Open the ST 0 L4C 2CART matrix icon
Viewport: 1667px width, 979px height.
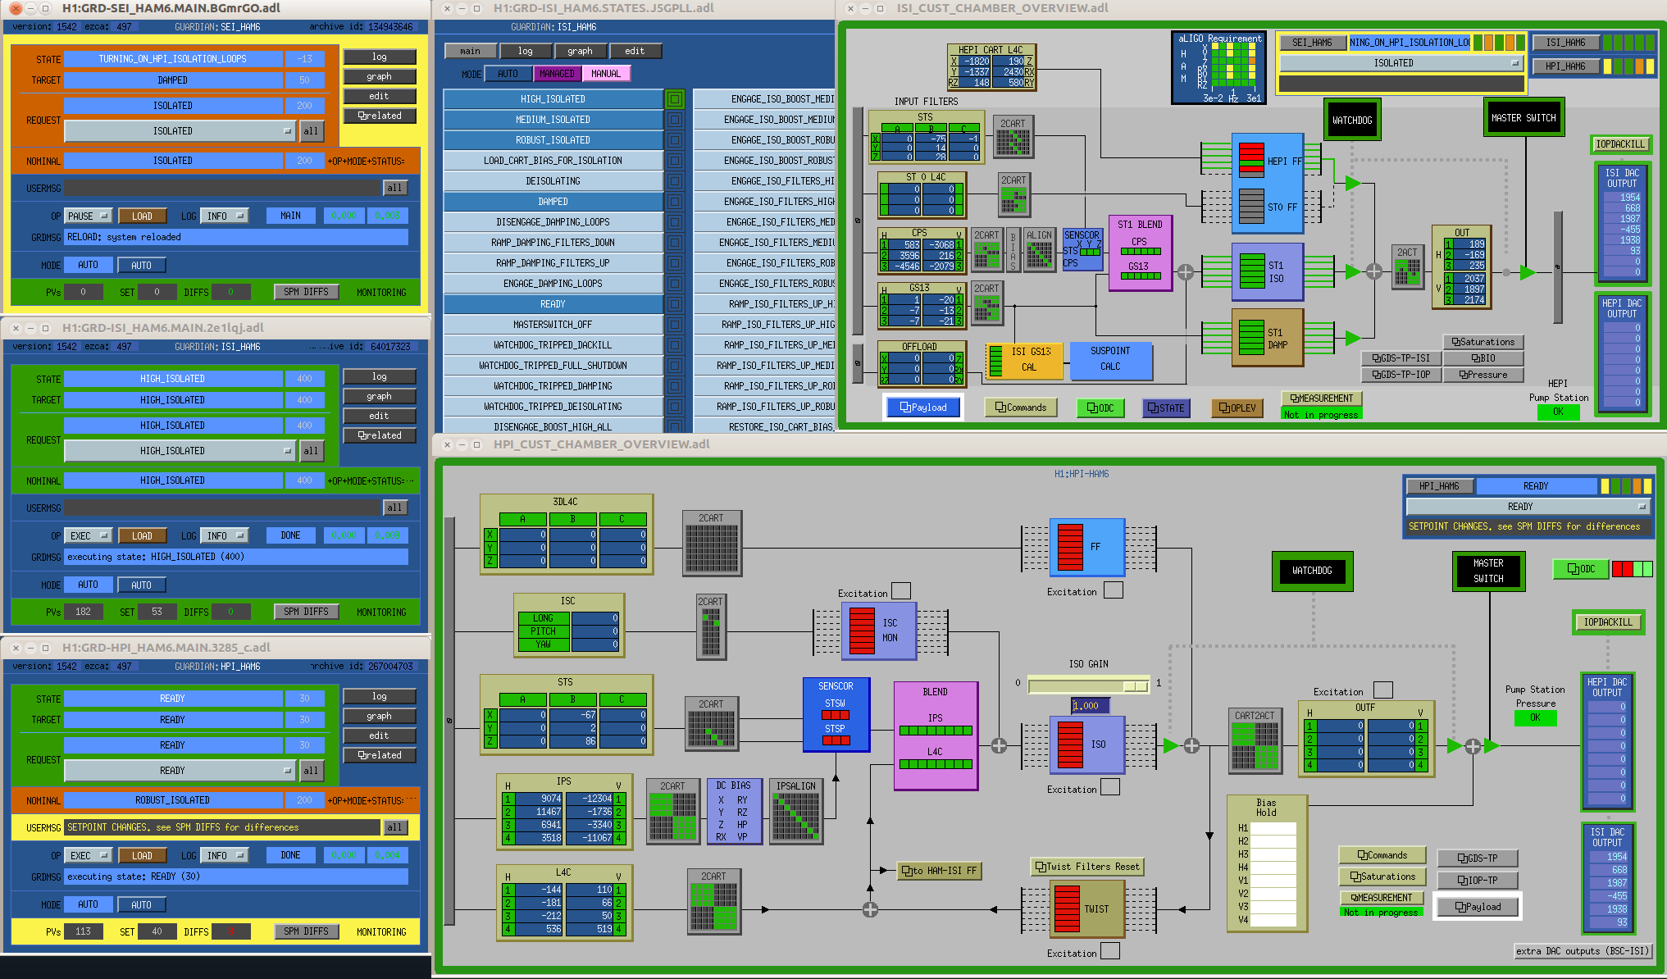(x=1013, y=194)
